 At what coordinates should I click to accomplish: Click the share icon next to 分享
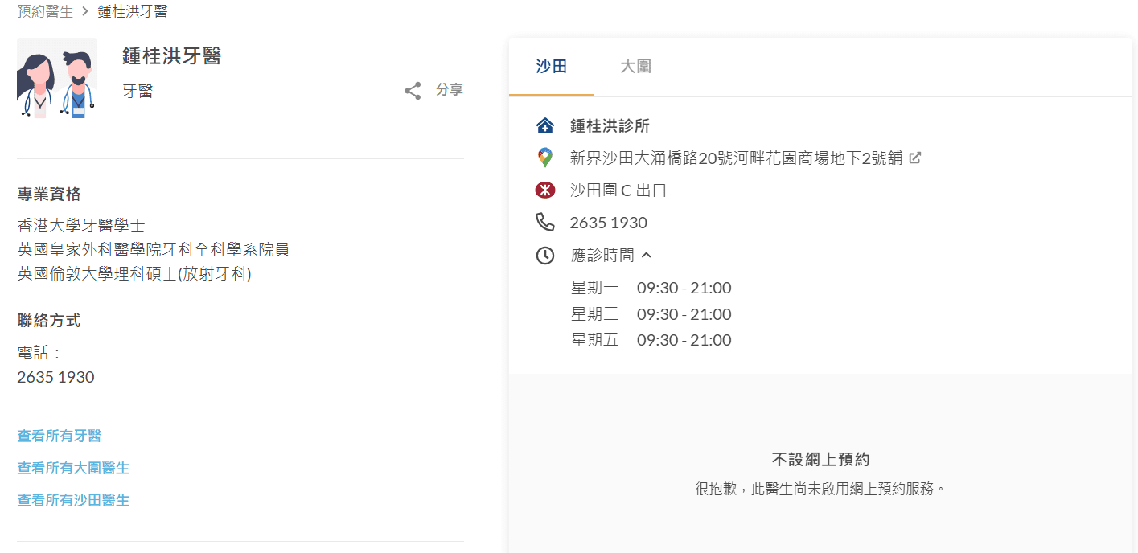(412, 90)
